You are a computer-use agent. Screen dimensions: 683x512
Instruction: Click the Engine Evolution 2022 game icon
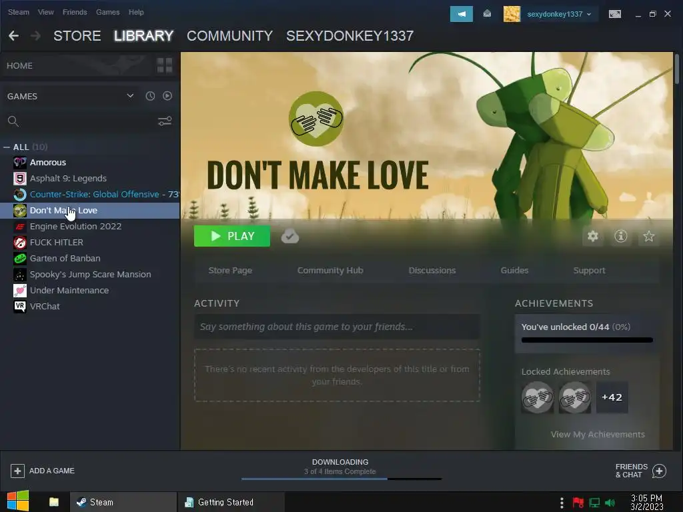[x=19, y=227]
